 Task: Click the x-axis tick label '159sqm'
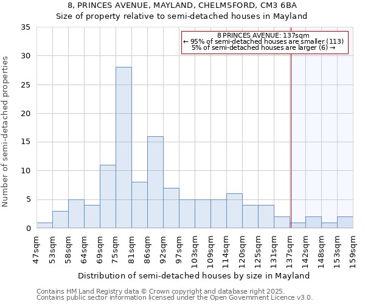pyautogui.click(x=353, y=252)
